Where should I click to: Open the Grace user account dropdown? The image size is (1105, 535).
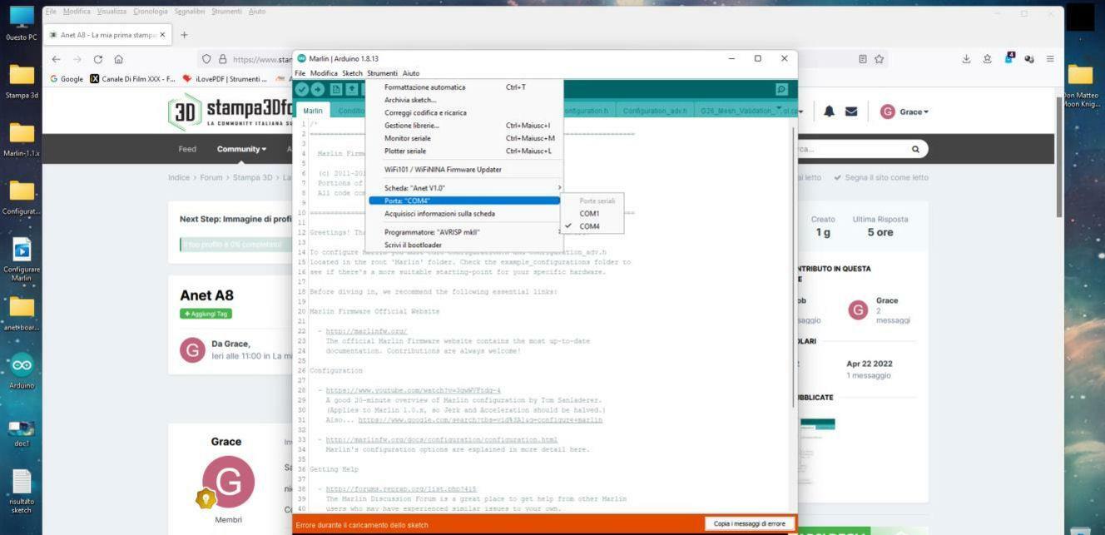pos(904,111)
